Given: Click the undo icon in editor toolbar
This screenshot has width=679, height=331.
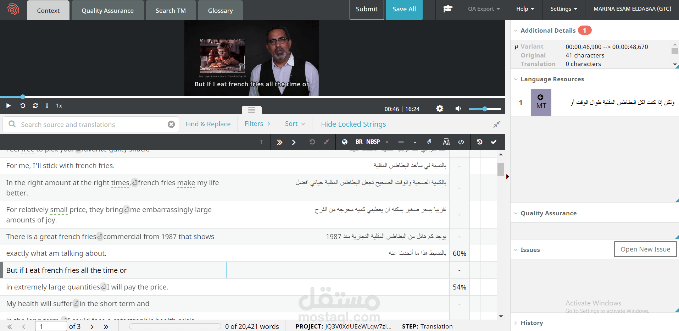Looking at the screenshot, I should click(312, 142).
